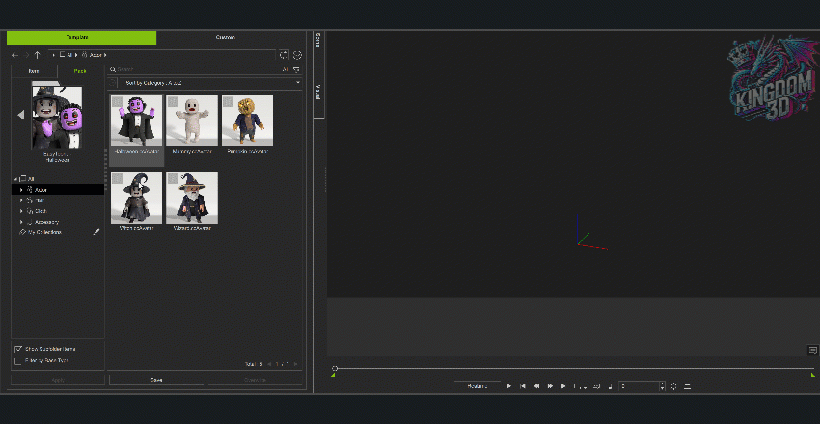This screenshot has width=820, height=424.
Task: Click the up-folder arrow in content browser
Action: 37,55
